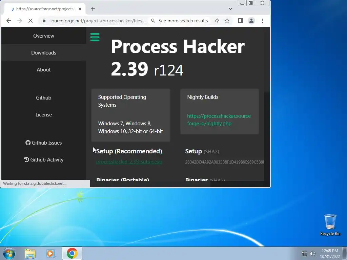Open the taskbar clock and date
347x260 pixels.
click(330, 254)
